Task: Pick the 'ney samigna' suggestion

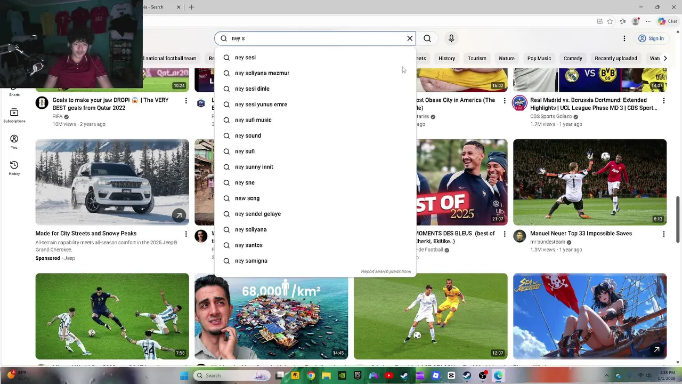Action: pyautogui.click(x=315, y=261)
